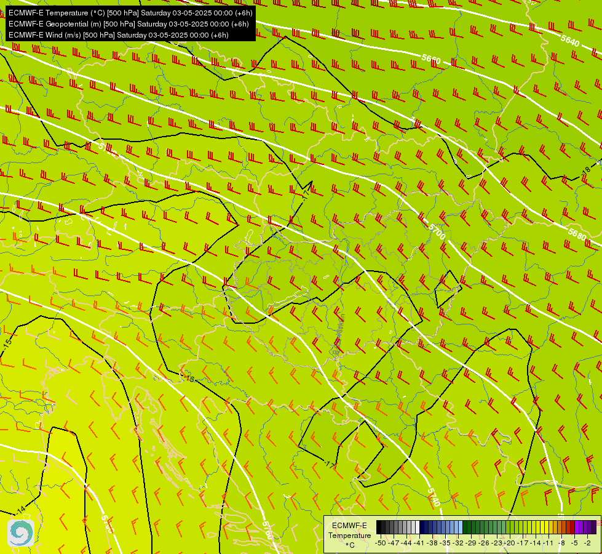
Task: Click the -23 value on the legend
Action: point(497,543)
